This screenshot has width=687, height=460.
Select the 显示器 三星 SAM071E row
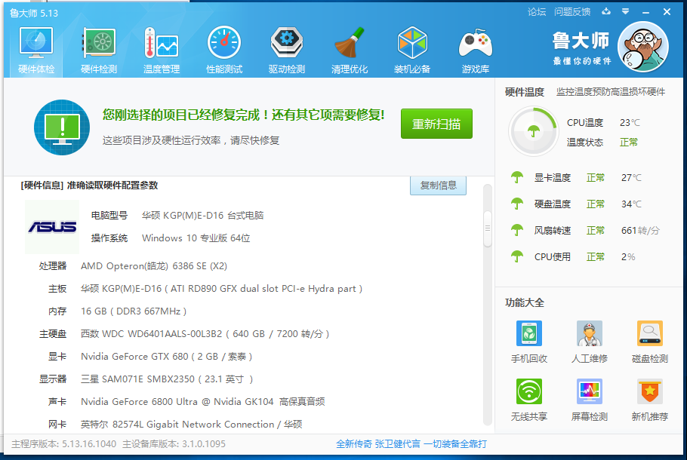(x=146, y=379)
